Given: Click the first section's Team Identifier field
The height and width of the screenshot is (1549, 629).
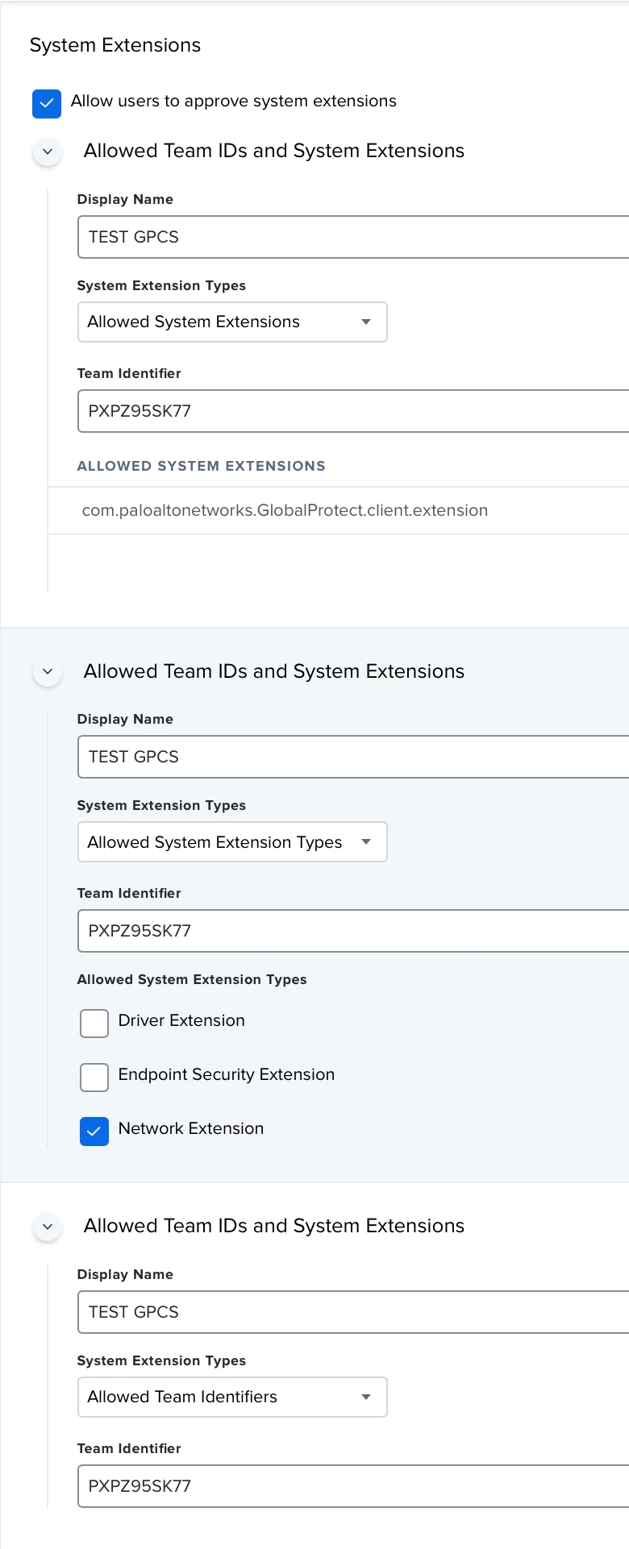Looking at the screenshot, I should point(353,411).
